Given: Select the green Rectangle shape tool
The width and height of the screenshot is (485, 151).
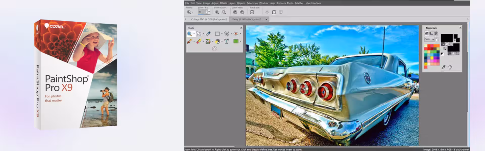Looking at the screenshot, I should [x=236, y=41].
